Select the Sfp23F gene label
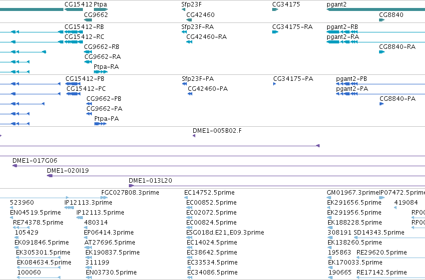 (192, 4)
